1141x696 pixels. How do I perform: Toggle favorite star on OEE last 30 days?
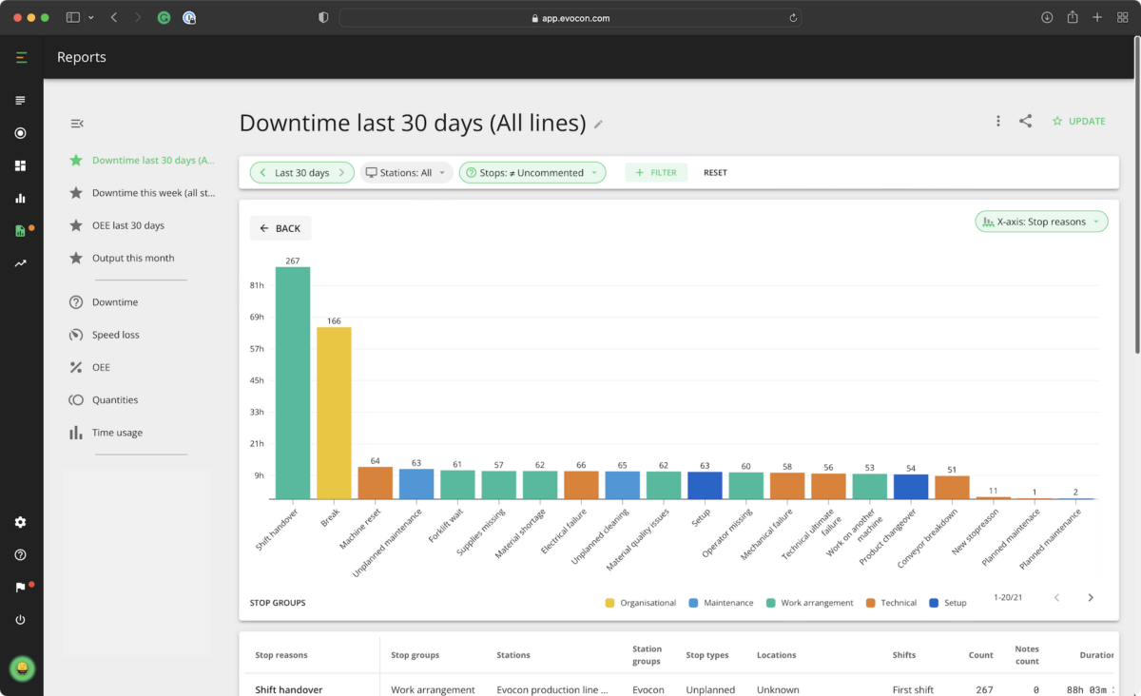point(76,225)
